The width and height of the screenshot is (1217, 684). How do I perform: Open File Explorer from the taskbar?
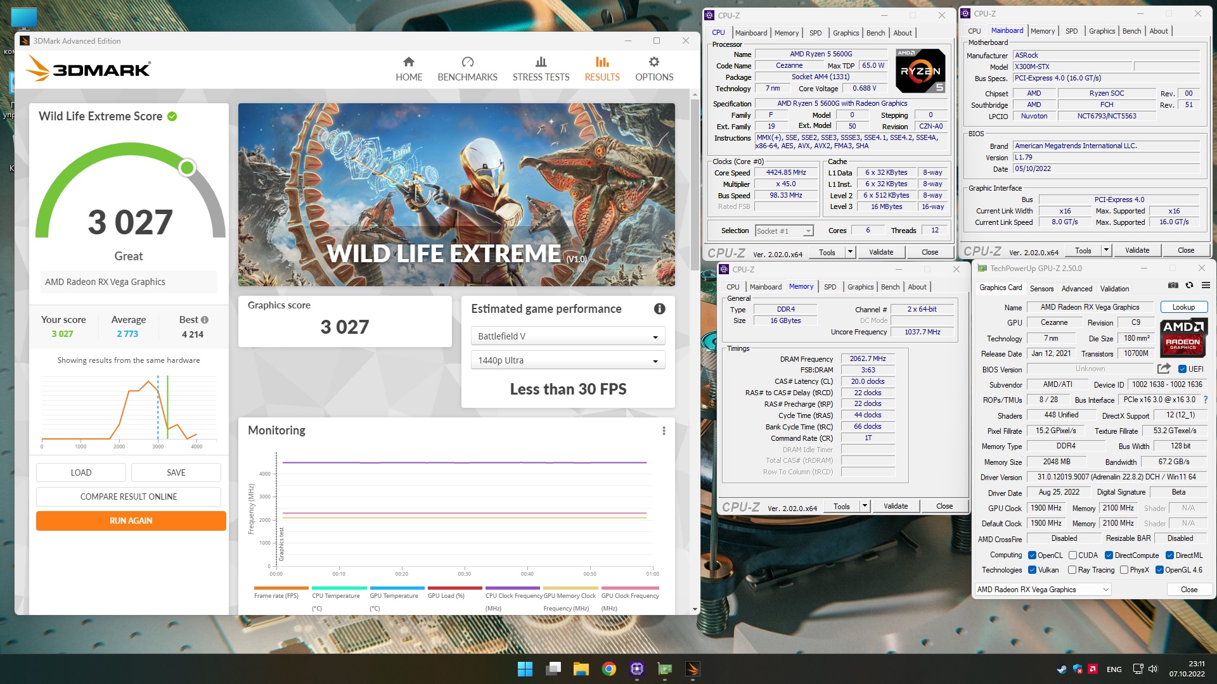click(581, 669)
